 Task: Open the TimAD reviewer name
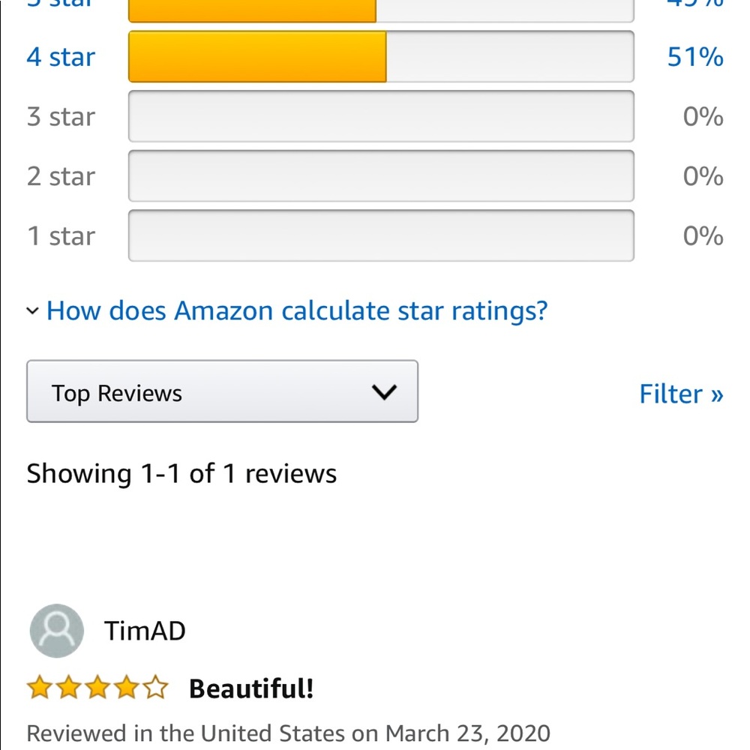pyautogui.click(x=145, y=631)
